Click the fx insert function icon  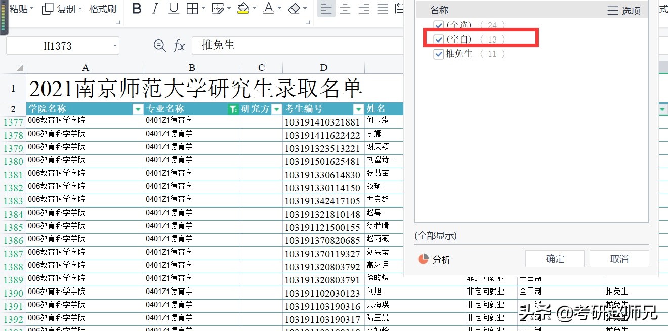[x=180, y=45]
